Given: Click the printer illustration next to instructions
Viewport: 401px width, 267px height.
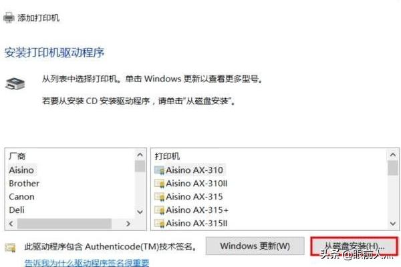Looking at the screenshot, I should (x=15, y=84).
